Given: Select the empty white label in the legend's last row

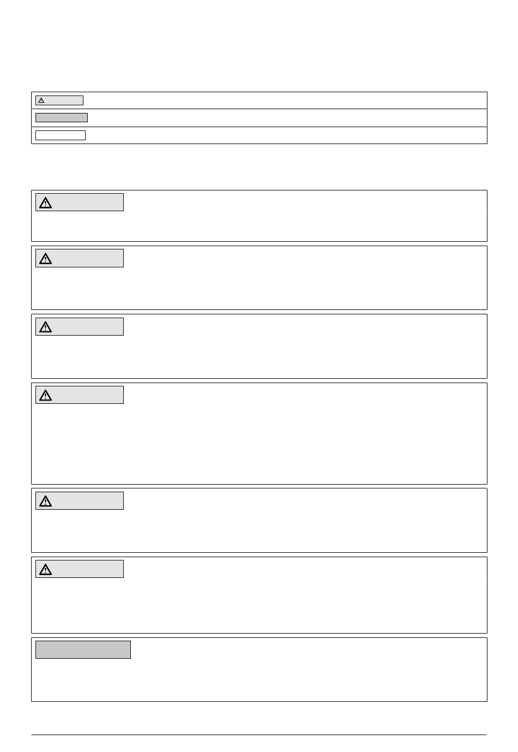Looking at the screenshot, I should pos(61,135).
